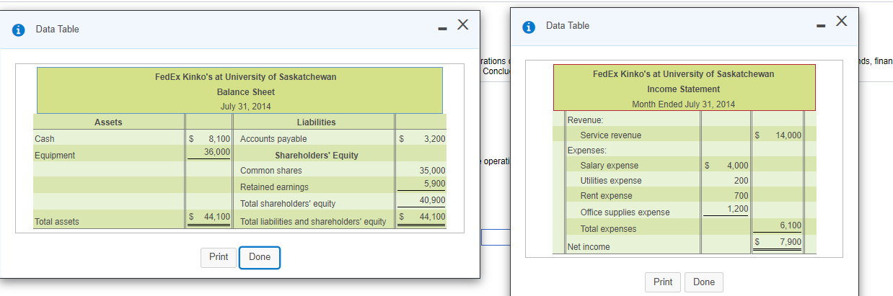Close the Income Statement data table dialog
The image size is (893, 296).
pos(841,22)
